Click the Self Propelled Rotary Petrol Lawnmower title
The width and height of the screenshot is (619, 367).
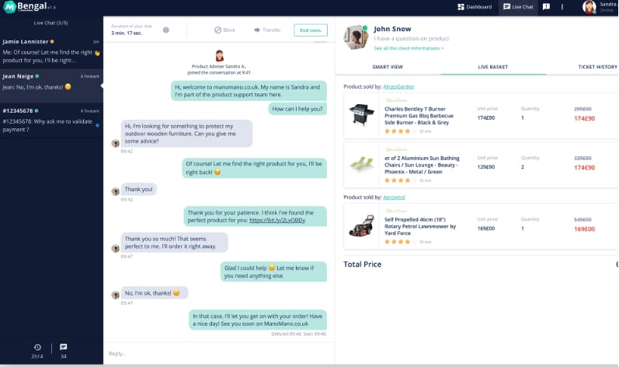click(420, 226)
